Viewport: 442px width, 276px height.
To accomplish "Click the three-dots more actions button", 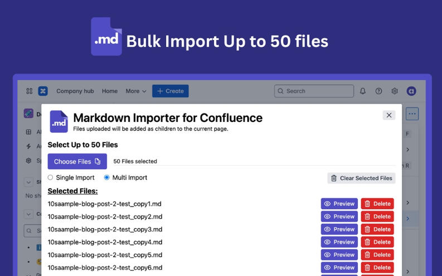I will (x=412, y=114).
